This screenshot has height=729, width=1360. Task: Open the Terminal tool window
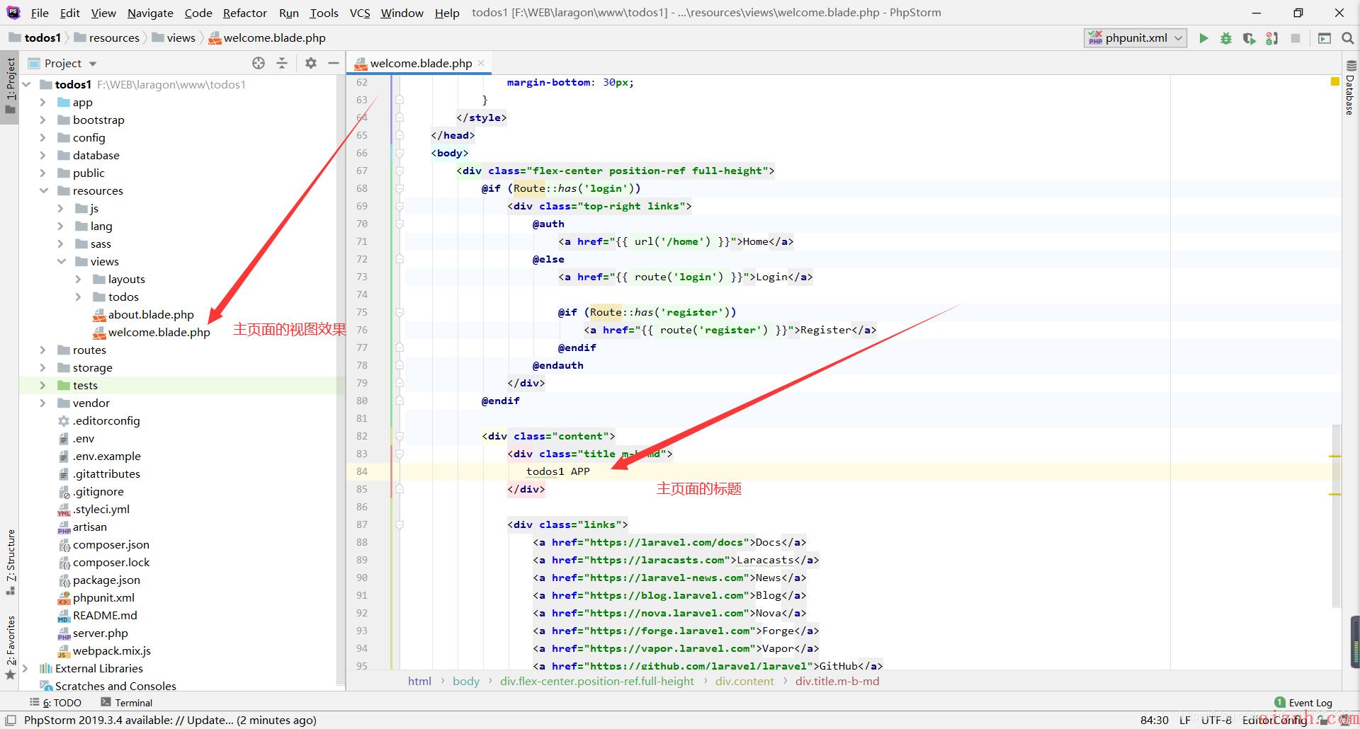(127, 703)
